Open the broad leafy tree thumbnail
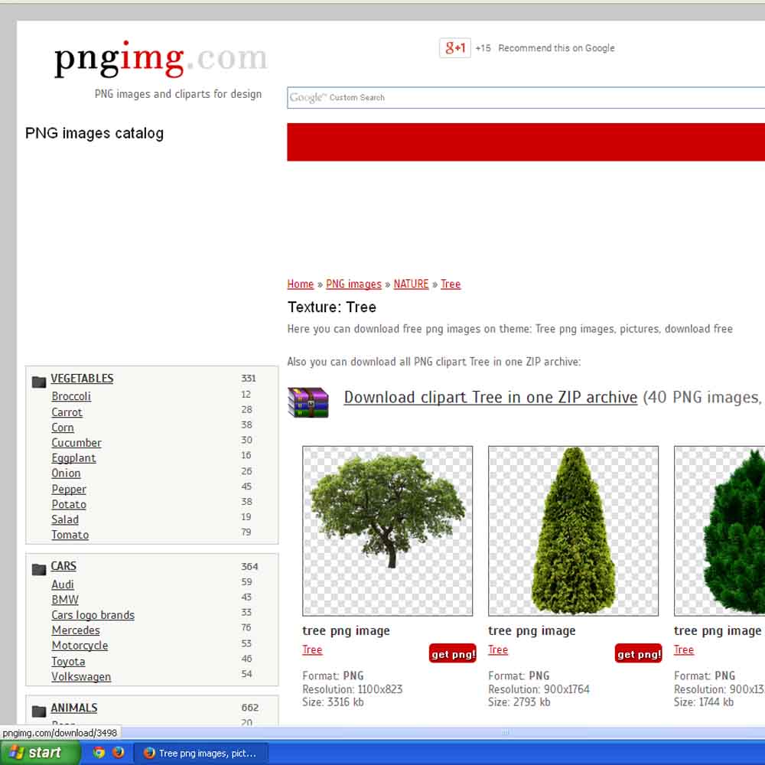765x765 pixels. click(x=387, y=531)
